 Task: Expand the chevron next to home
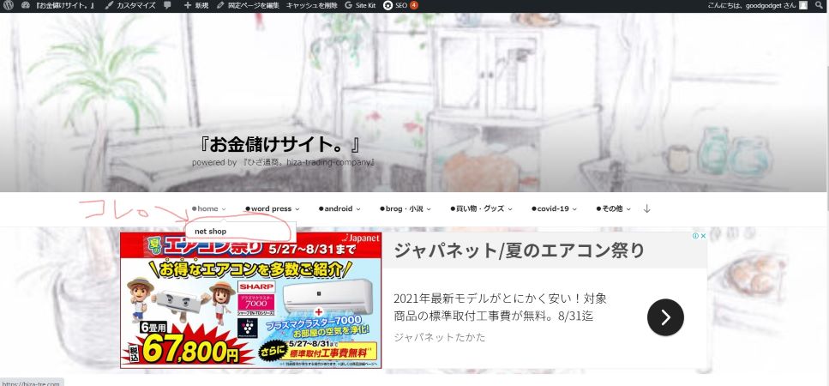click(x=224, y=209)
